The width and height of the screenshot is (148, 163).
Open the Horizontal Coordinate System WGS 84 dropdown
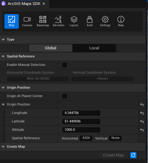[x=38, y=79]
